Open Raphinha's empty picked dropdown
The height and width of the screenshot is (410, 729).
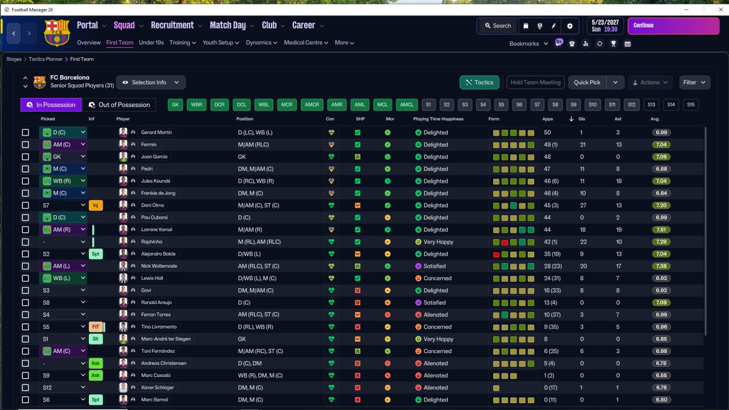[x=63, y=242]
